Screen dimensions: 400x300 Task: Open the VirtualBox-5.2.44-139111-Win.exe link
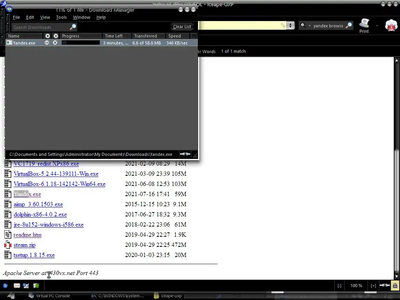56,174
